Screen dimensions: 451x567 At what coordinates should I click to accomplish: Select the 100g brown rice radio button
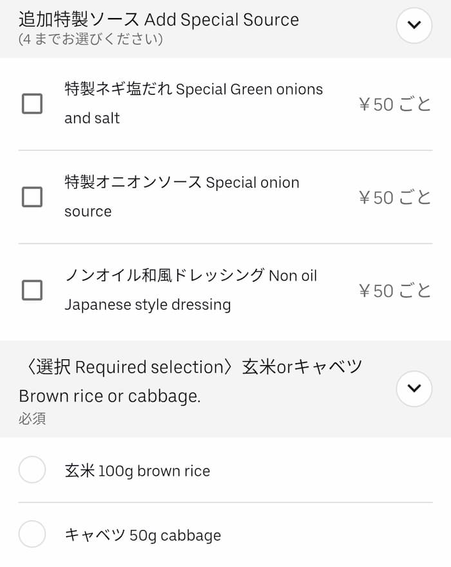tap(32, 470)
